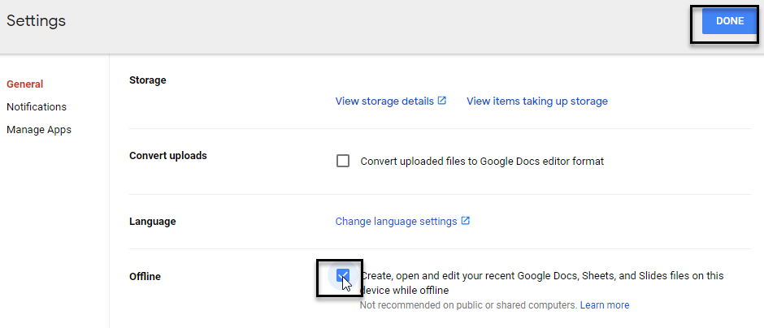Open View items taking up storage
Screen dimensions: 764x328
537,101
